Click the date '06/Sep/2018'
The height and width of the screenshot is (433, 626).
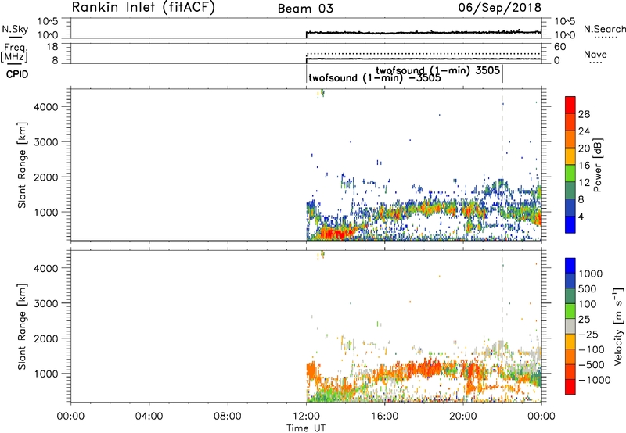pyautogui.click(x=499, y=7)
